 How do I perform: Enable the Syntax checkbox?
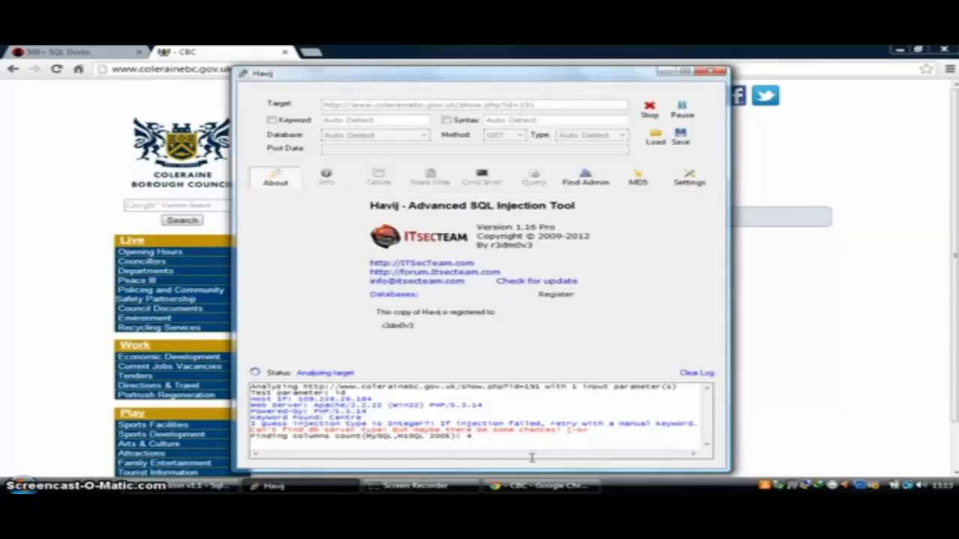[446, 120]
